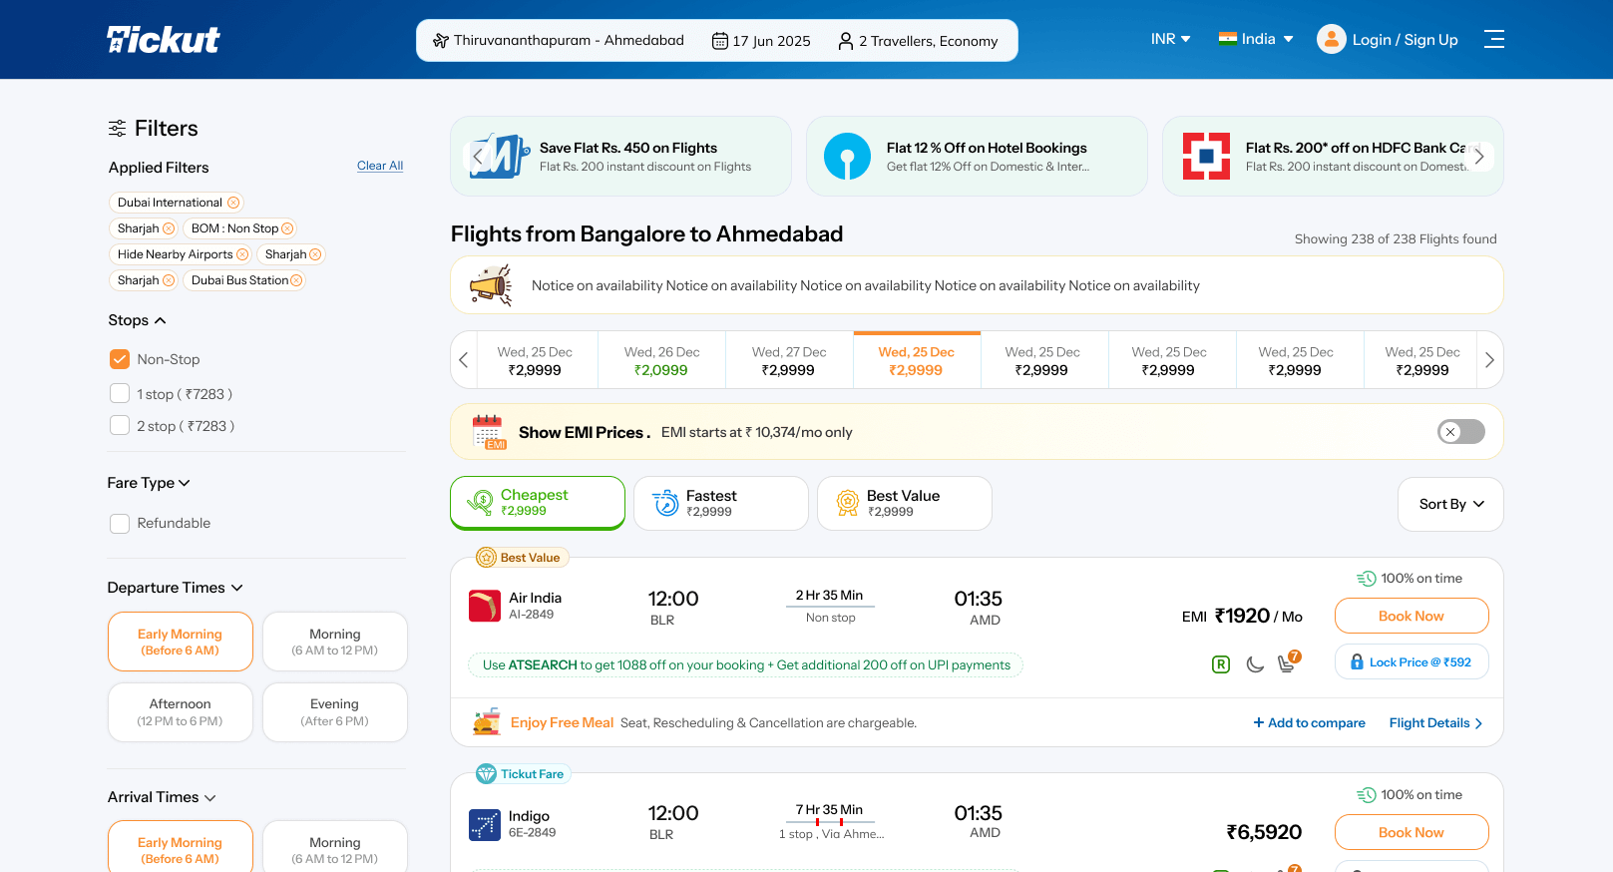The height and width of the screenshot is (872, 1613).
Task: Expand the Departure Times section
Action: pyautogui.click(x=176, y=588)
